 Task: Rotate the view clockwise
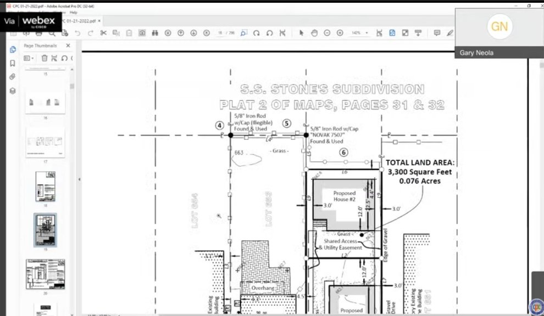click(x=257, y=33)
